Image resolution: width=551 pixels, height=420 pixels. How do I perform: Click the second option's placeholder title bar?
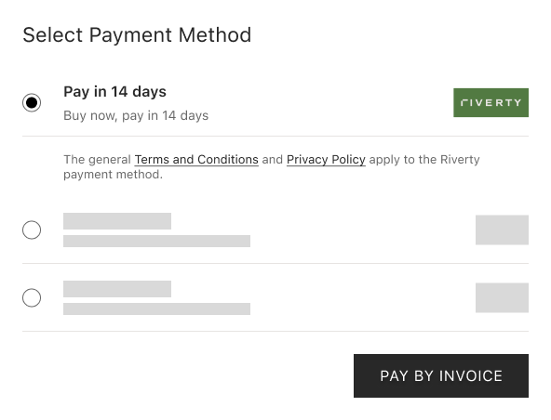click(117, 221)
